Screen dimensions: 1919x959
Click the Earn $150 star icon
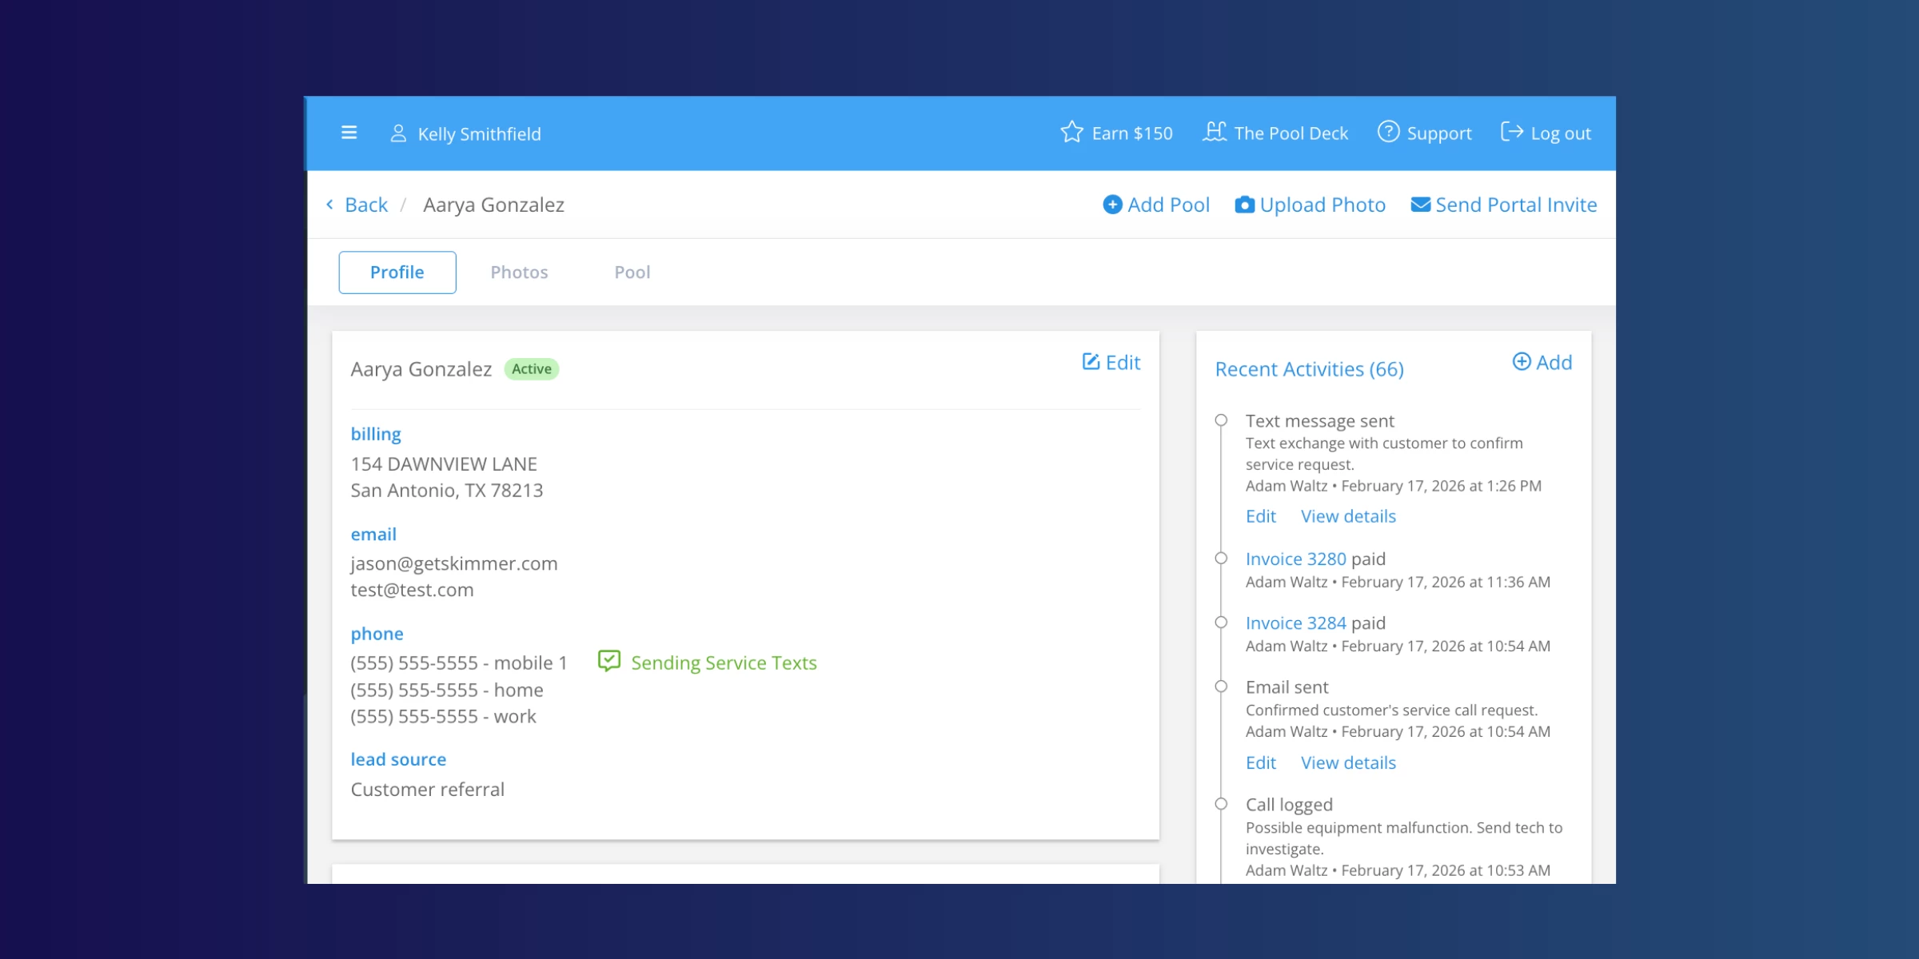1071,132
